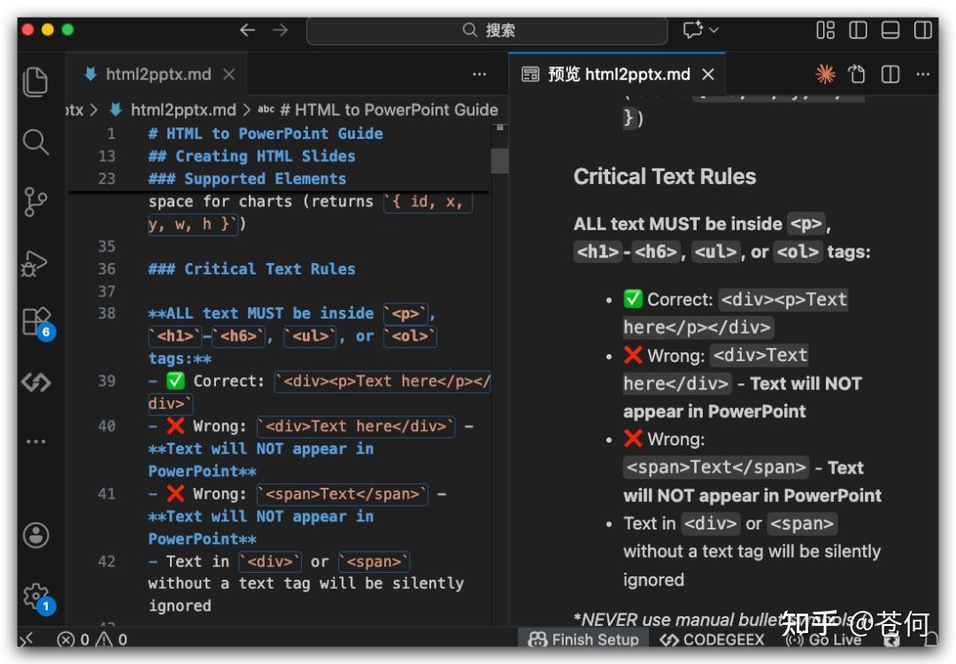
Task: Click '<div>Text here</div>' on line 40
Action: point(356,426)
